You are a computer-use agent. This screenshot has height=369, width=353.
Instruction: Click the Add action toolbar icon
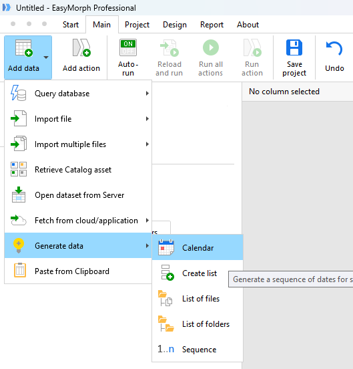[81, 47]
